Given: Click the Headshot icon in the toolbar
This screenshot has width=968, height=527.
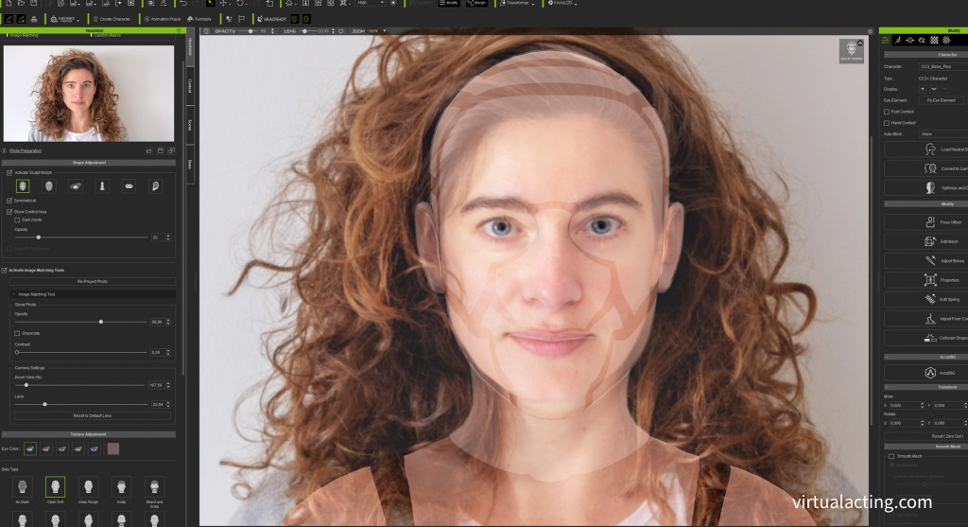Looking at the screenshot, I should (272, 19).
